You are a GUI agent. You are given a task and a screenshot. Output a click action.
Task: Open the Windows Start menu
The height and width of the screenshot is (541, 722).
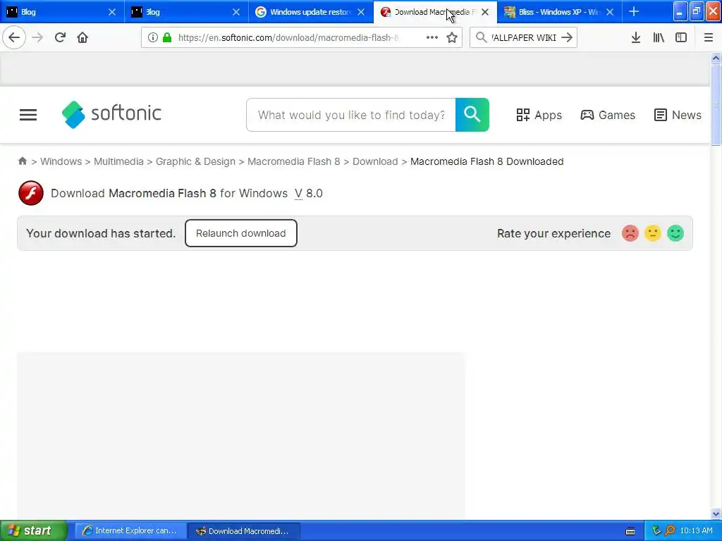(33, 530)
